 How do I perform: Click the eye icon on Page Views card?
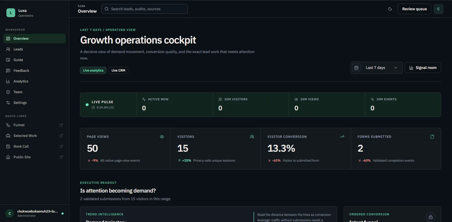[162, 137]
